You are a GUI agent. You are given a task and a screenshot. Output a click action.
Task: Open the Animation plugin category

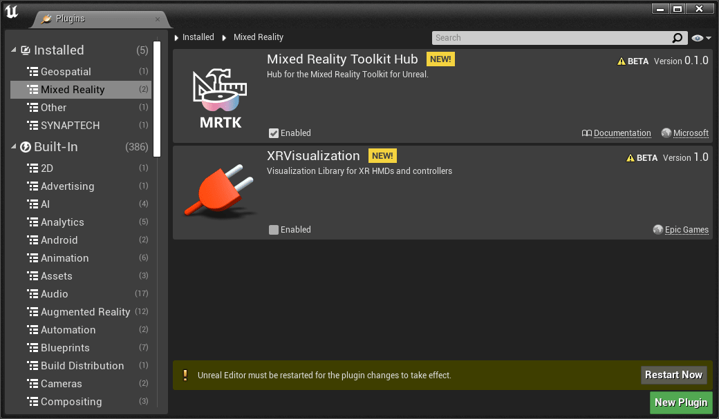pos(81,257)
